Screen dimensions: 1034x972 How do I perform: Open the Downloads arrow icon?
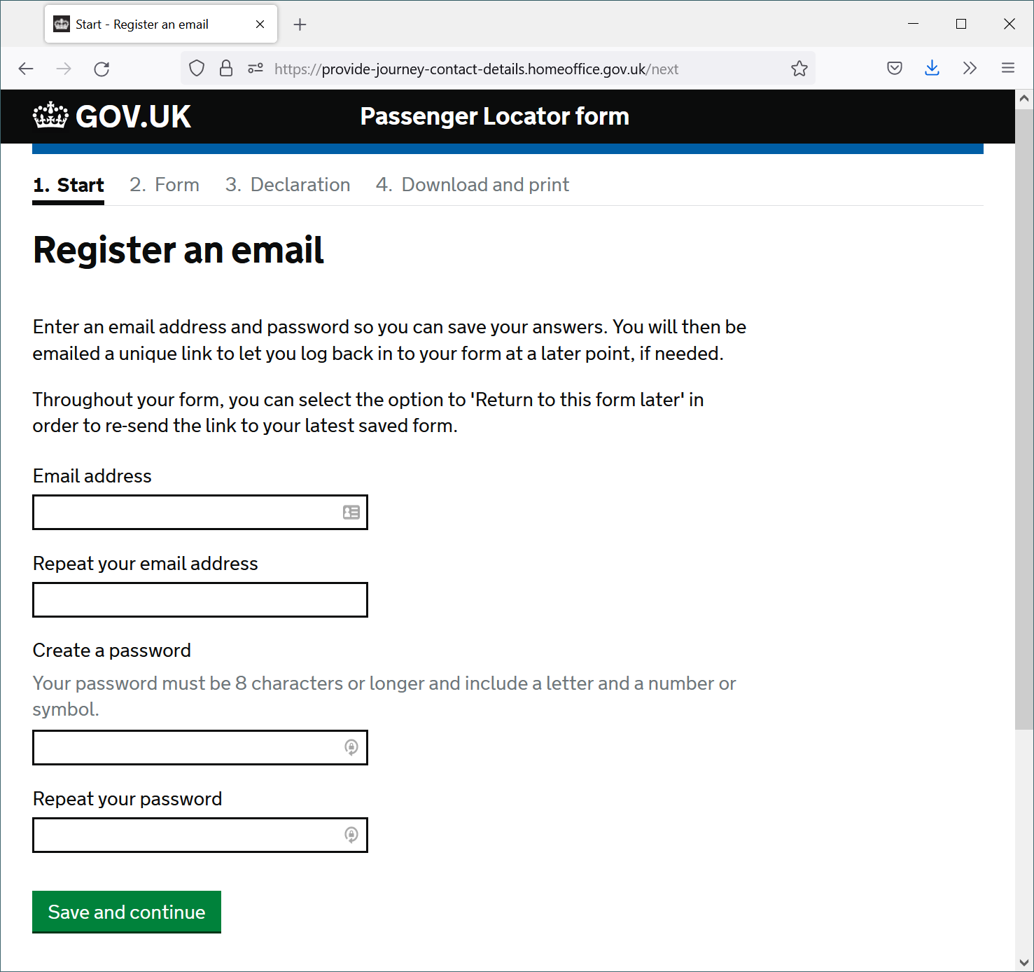pyautogui.click(x=932, y=68)
